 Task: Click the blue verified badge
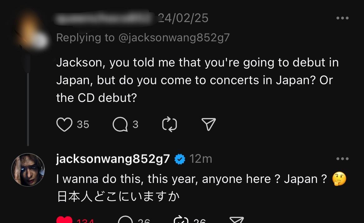point(180,159)
